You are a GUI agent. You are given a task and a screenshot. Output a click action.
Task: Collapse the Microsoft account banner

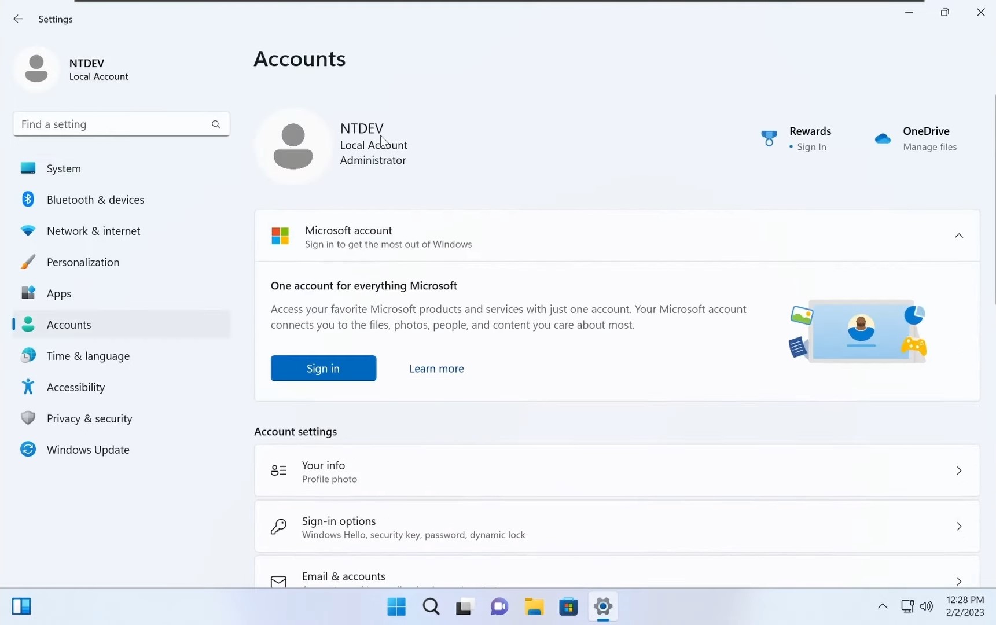click(959, 236)
